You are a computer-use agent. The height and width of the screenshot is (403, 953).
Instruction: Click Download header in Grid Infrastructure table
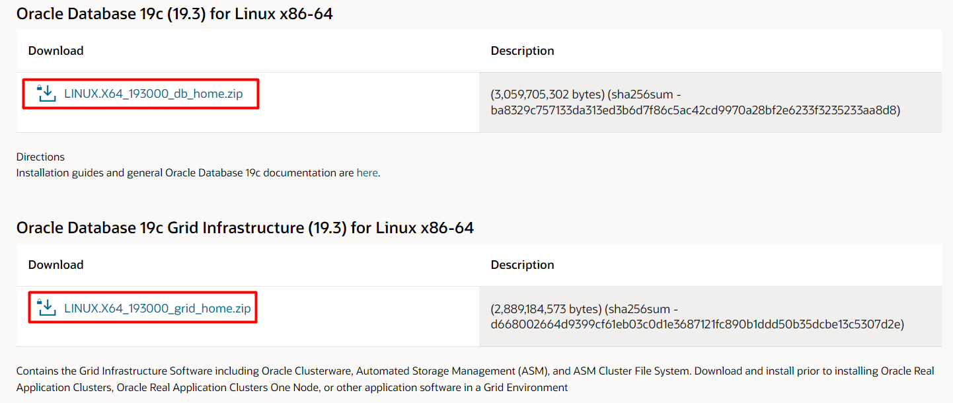(56, 265)
